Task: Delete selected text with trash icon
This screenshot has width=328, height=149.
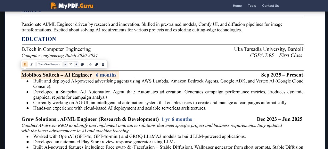Action: [103, 64]
